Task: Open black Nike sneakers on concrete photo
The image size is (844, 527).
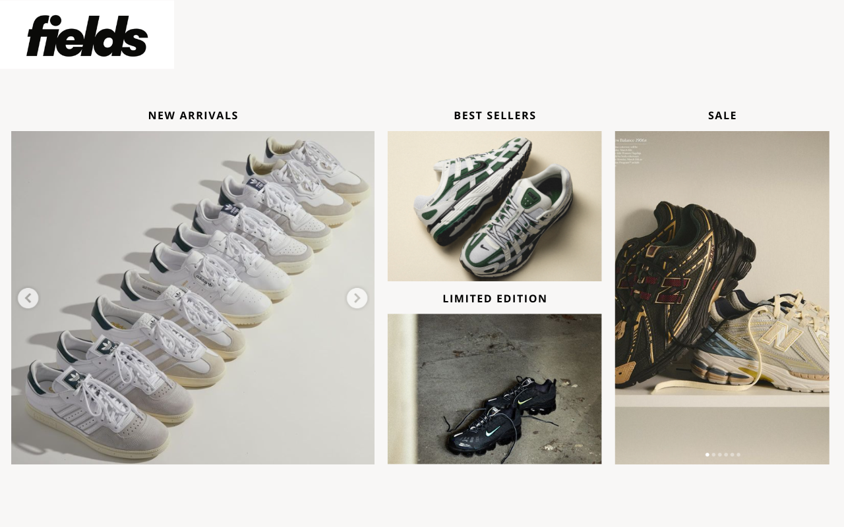Action: (x=495, y=389)
